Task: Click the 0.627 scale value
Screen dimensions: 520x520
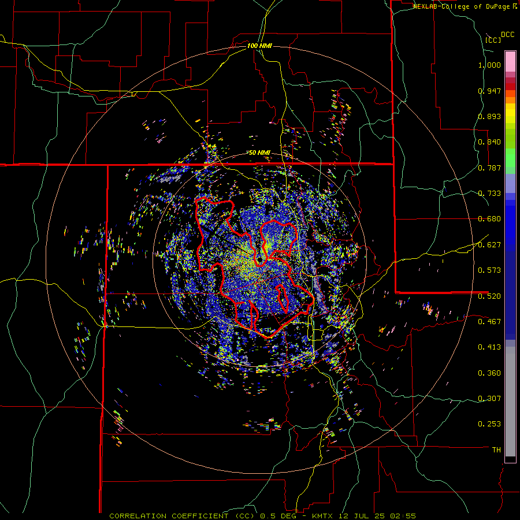Action: [x=489, y=245]
